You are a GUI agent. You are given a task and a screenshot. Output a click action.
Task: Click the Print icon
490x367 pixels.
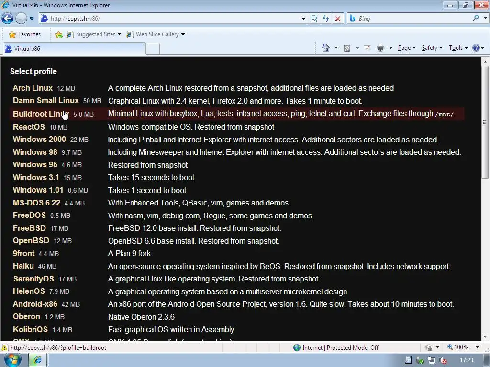[x=380, y=48]
